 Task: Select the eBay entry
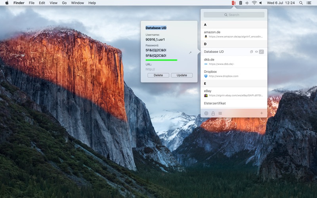[234, 93]
